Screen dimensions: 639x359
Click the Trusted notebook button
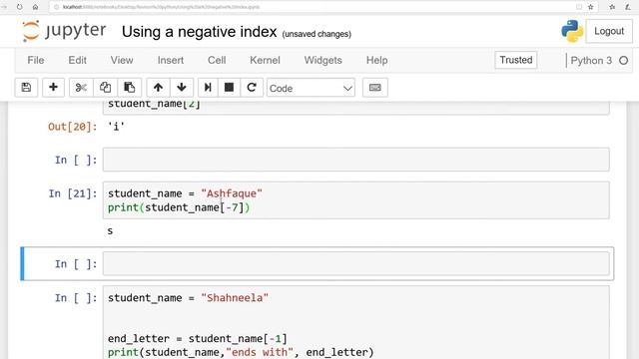[x=516, y=60]
